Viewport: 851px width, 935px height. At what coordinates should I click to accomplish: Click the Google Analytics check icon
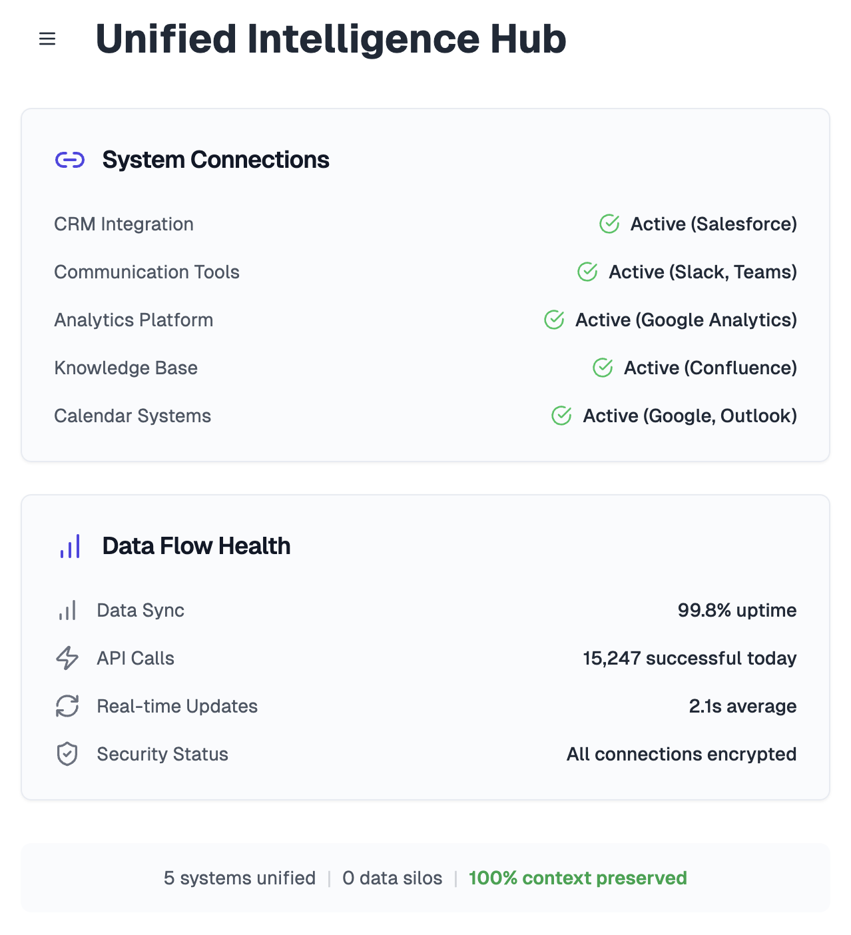(554, 320)
